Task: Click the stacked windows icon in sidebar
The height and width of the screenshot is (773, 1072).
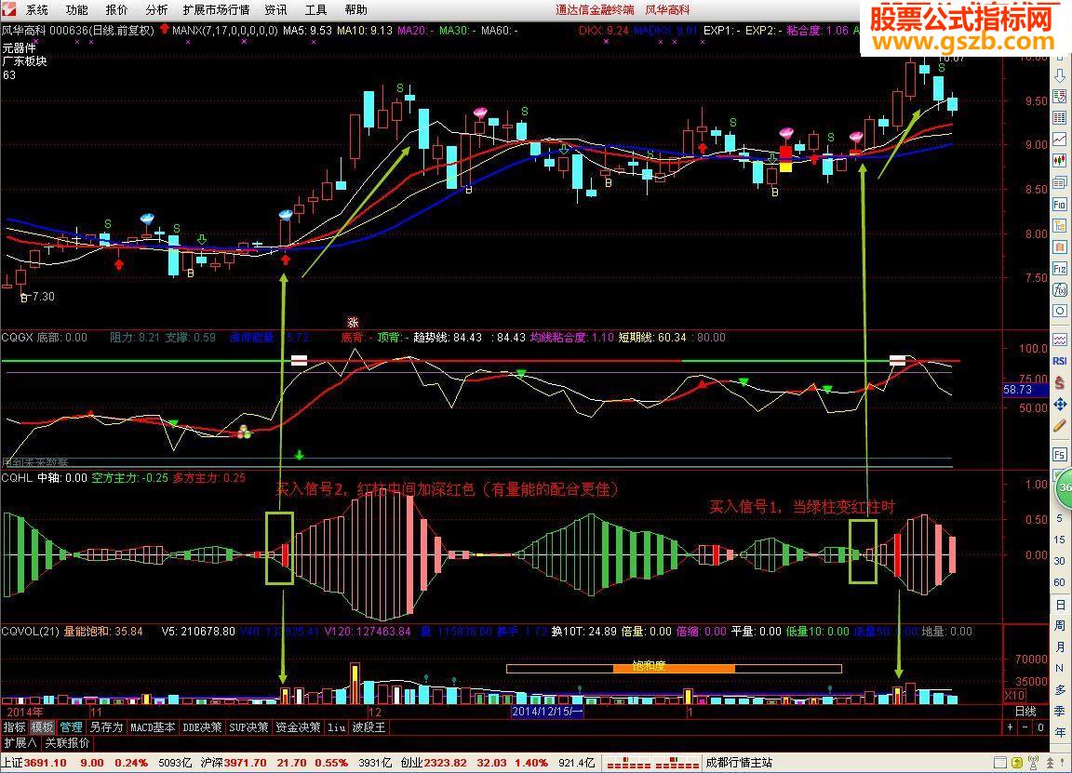Action: pos(1060,182)
